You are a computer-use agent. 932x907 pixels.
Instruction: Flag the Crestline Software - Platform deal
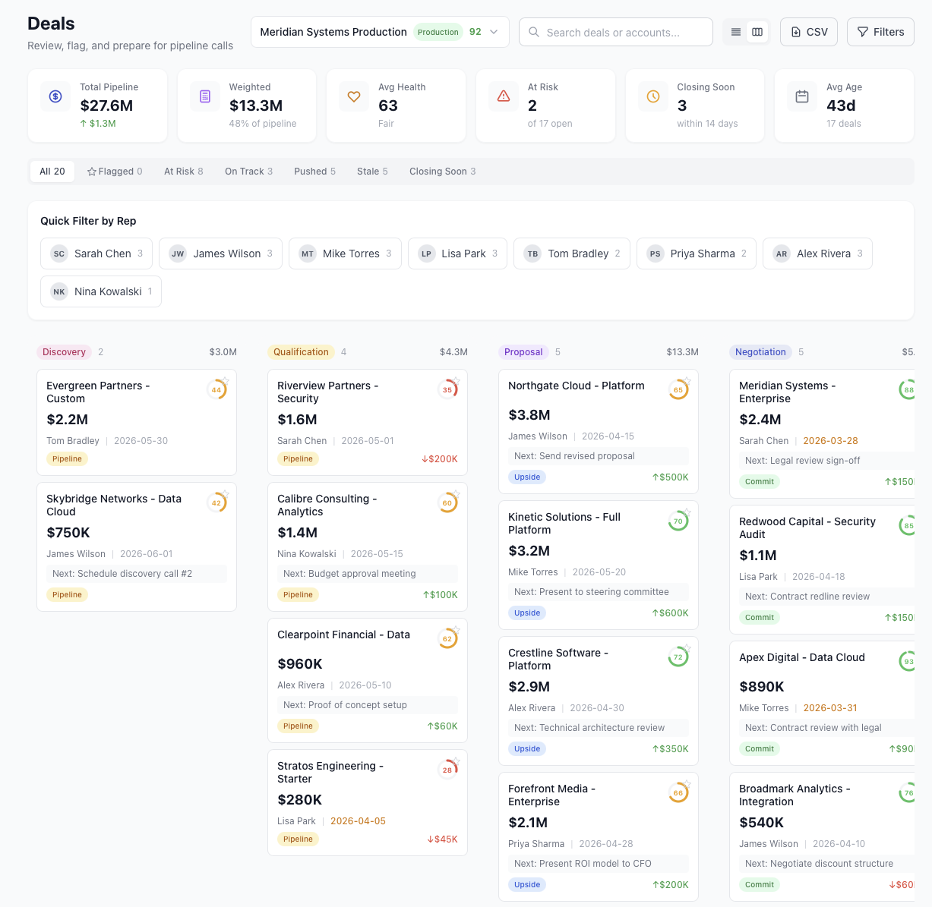pyautogui.click(x=687, y=649)
